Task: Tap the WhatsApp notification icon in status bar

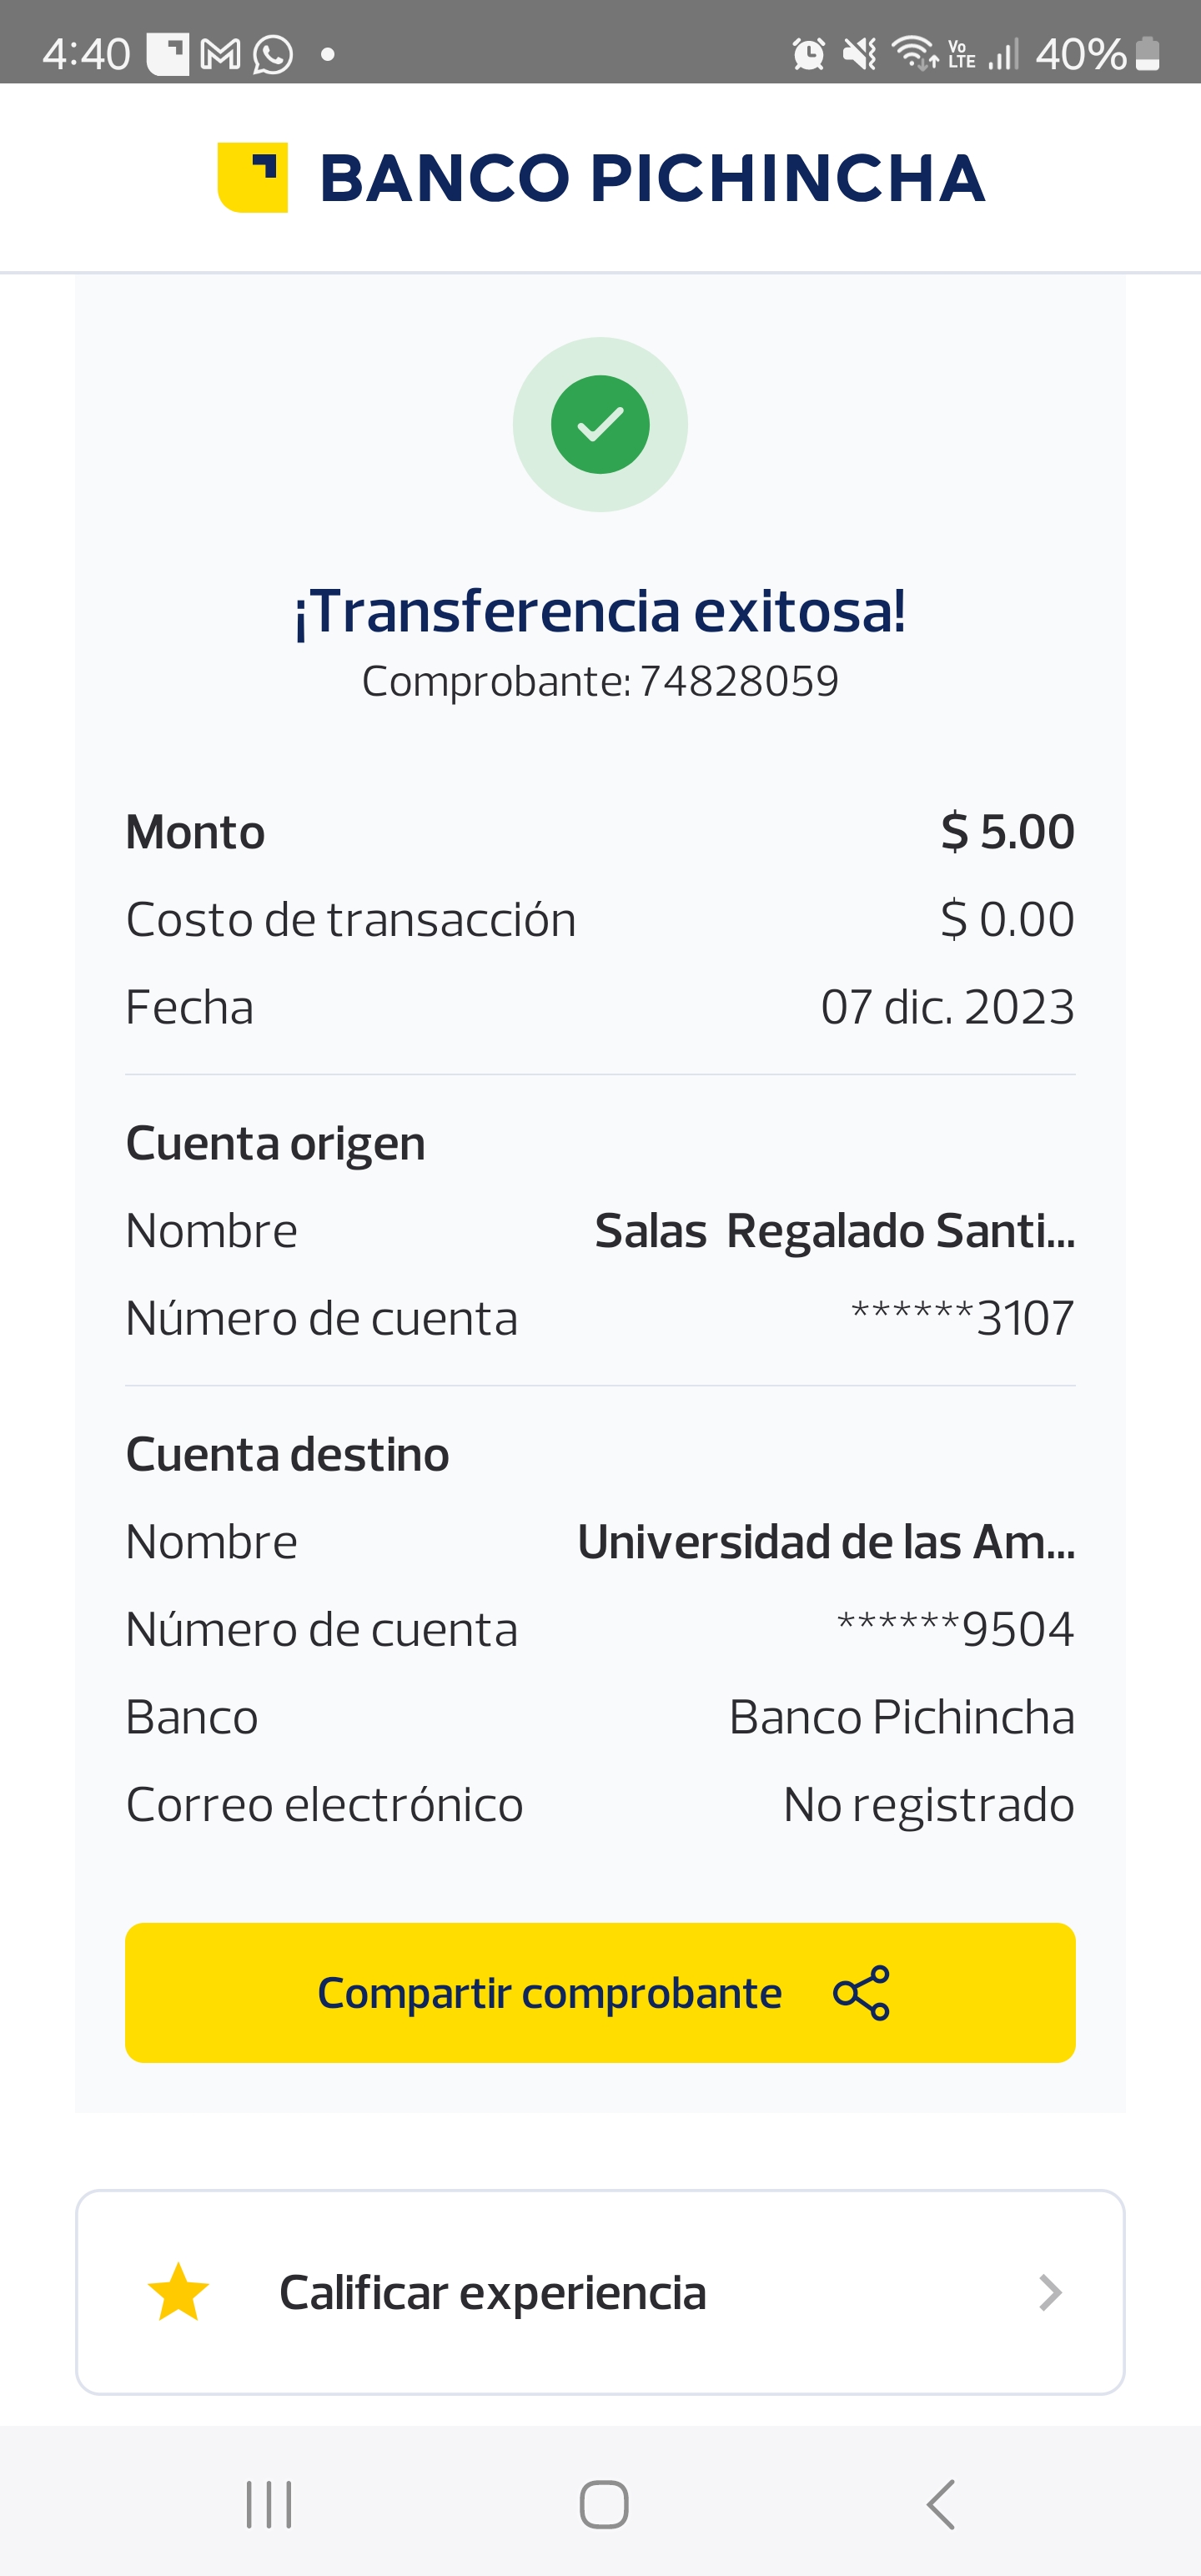Action: pos(273,54)
